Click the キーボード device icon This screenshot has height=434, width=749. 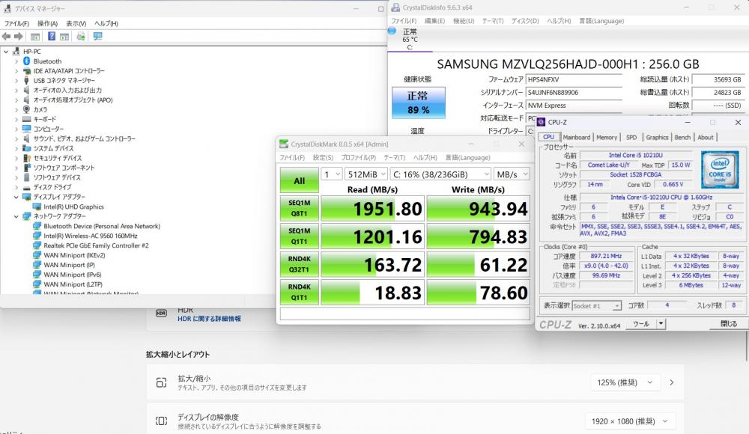pos(27,119)
